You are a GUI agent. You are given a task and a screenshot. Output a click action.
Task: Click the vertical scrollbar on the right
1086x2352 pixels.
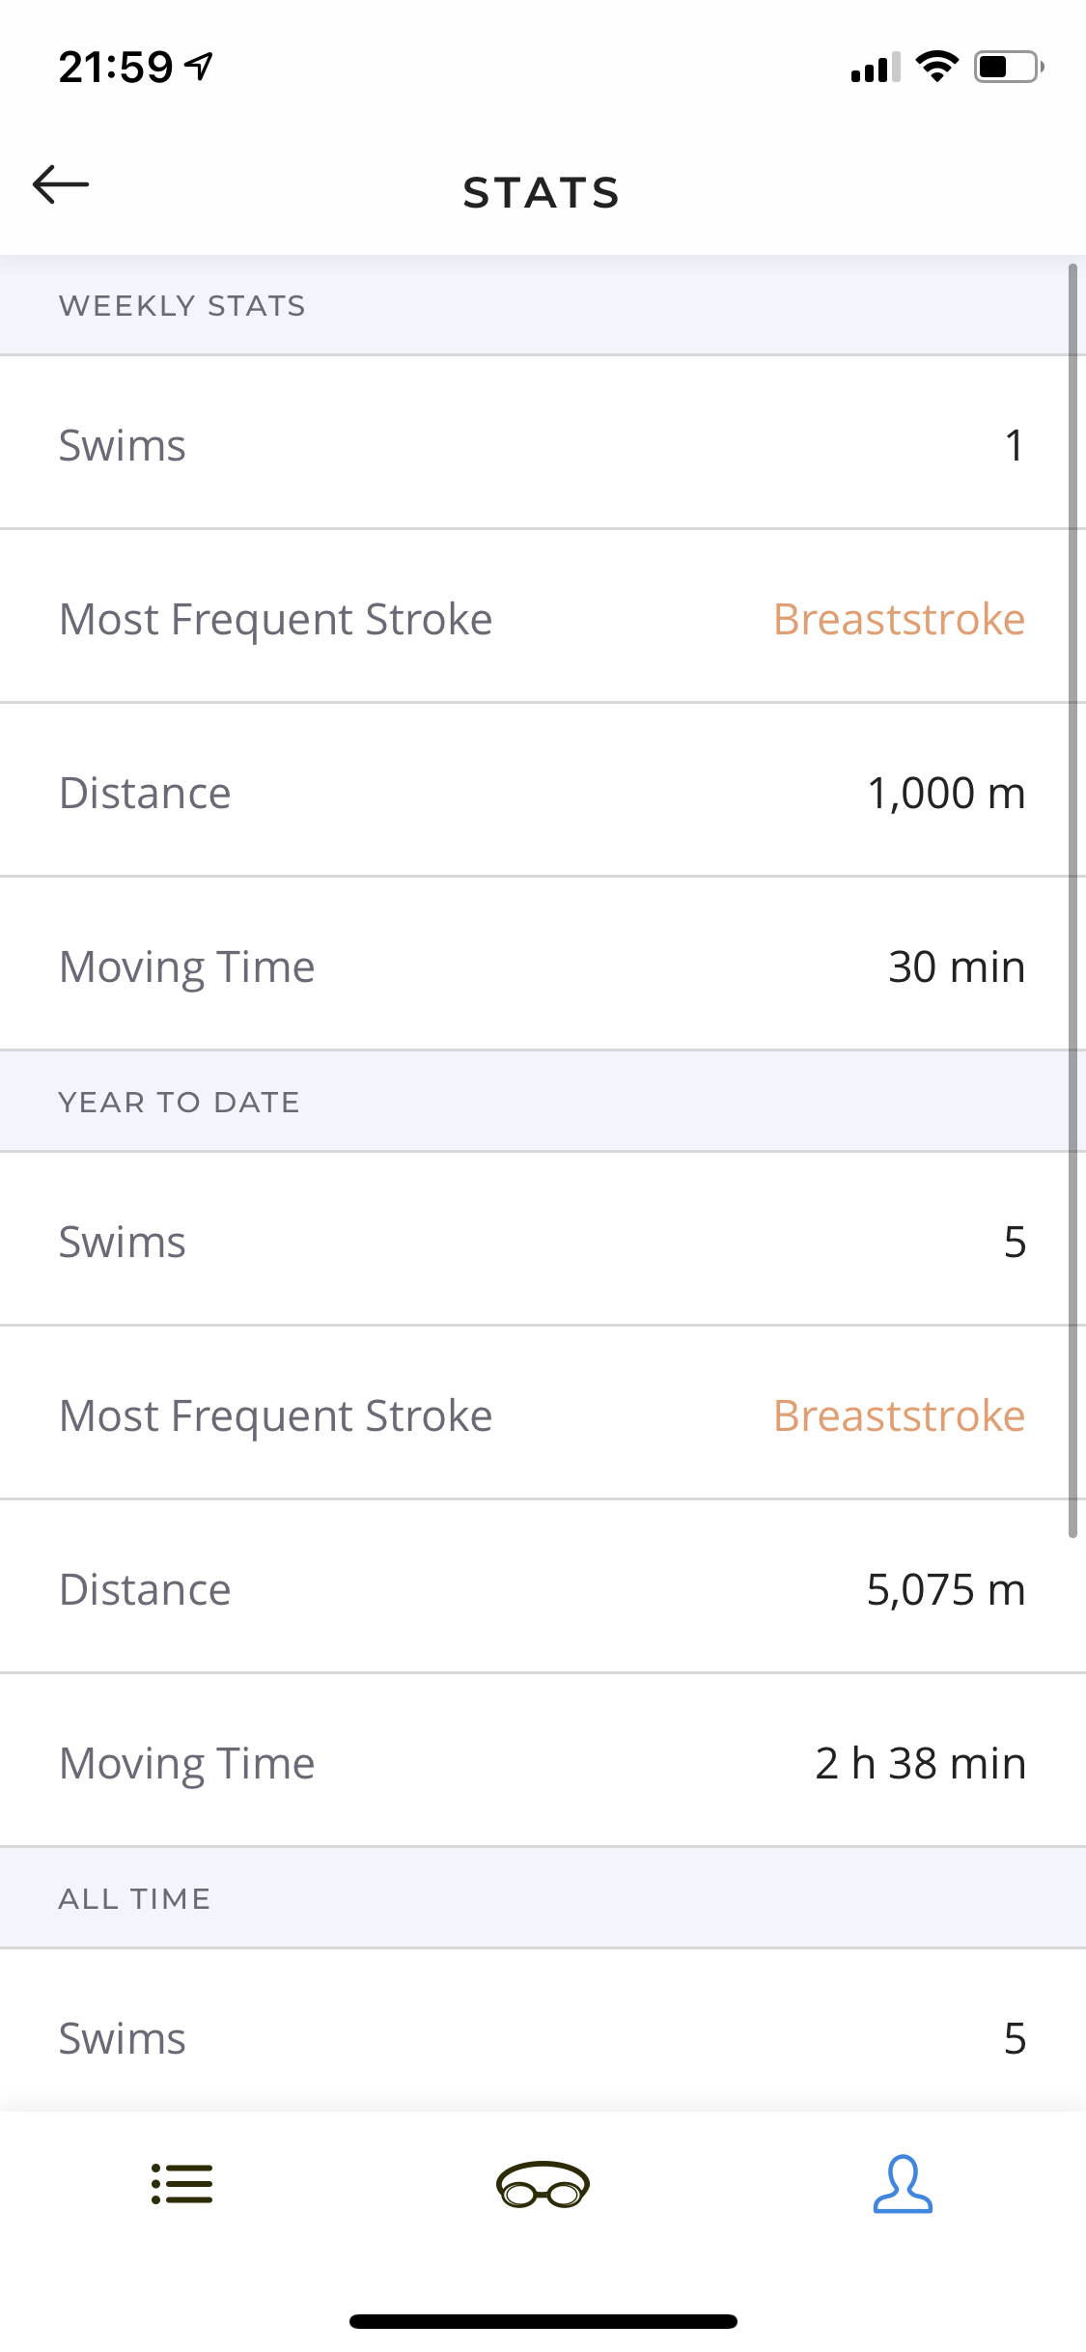coord(1072,898)
